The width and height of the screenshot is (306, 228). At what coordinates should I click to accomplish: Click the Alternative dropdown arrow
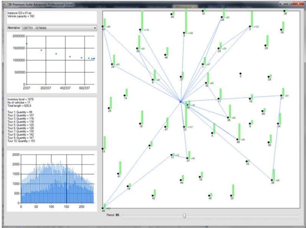(95, 28)
